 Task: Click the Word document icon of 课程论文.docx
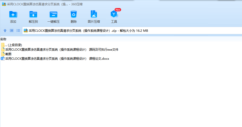click(3, 58)
